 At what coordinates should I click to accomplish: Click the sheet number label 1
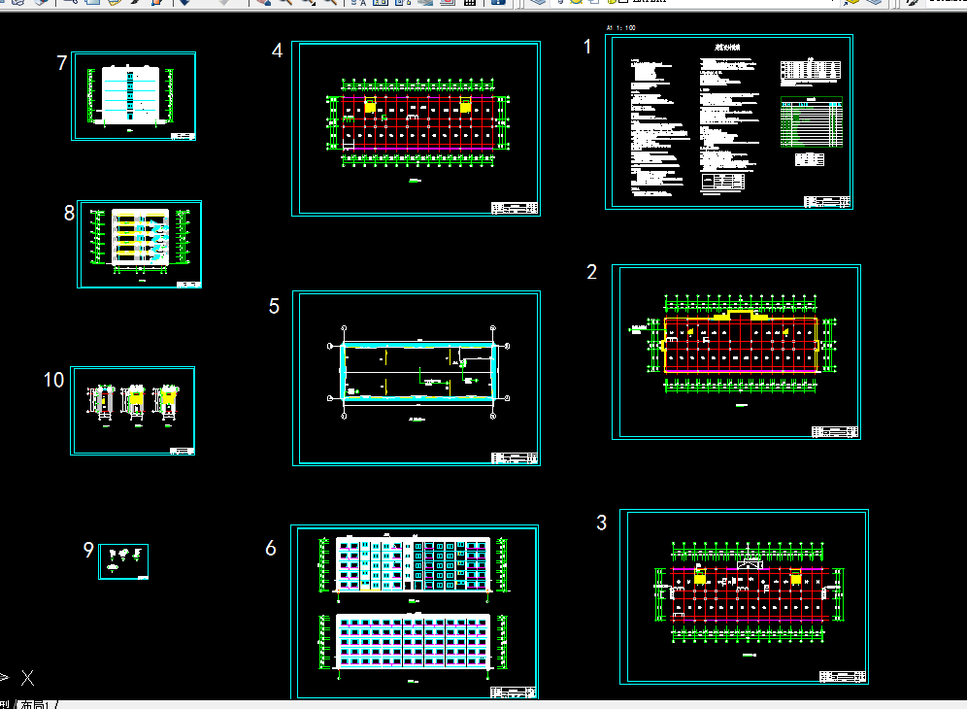pos(587,47)
